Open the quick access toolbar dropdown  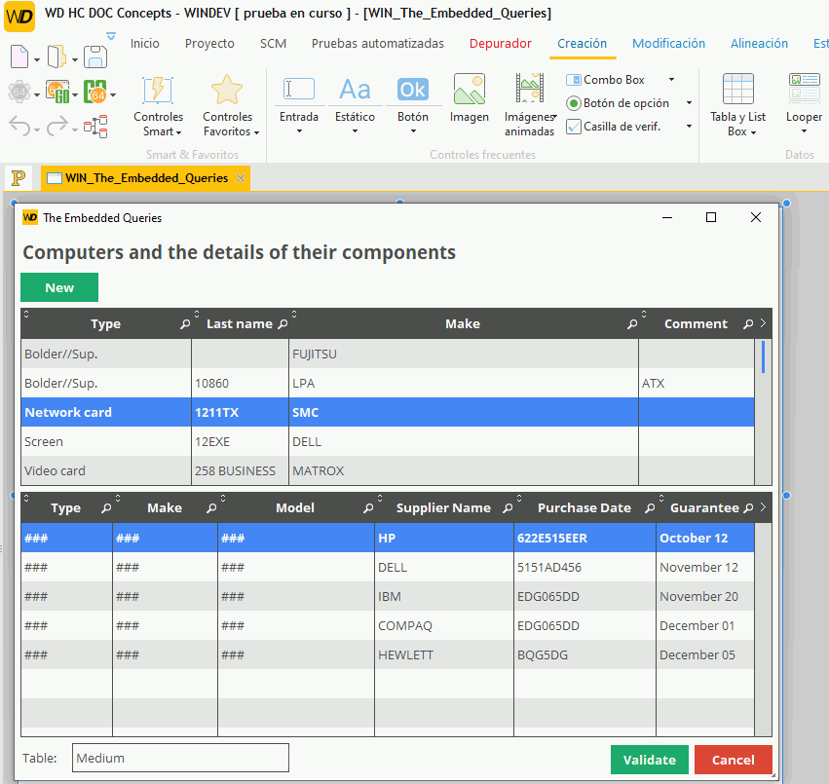coord(110,36)
